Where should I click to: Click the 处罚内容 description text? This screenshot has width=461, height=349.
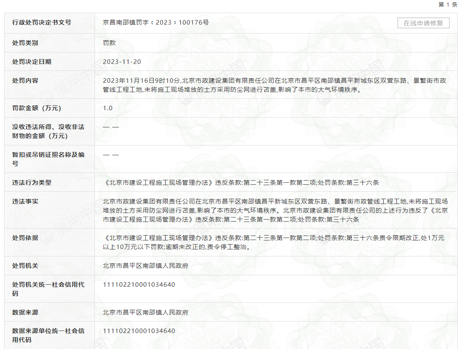[x=274, y=85]
